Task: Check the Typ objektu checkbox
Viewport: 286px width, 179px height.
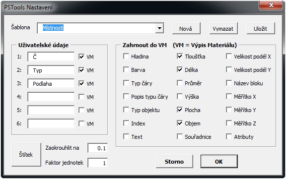Action: [x=126, y=110]
